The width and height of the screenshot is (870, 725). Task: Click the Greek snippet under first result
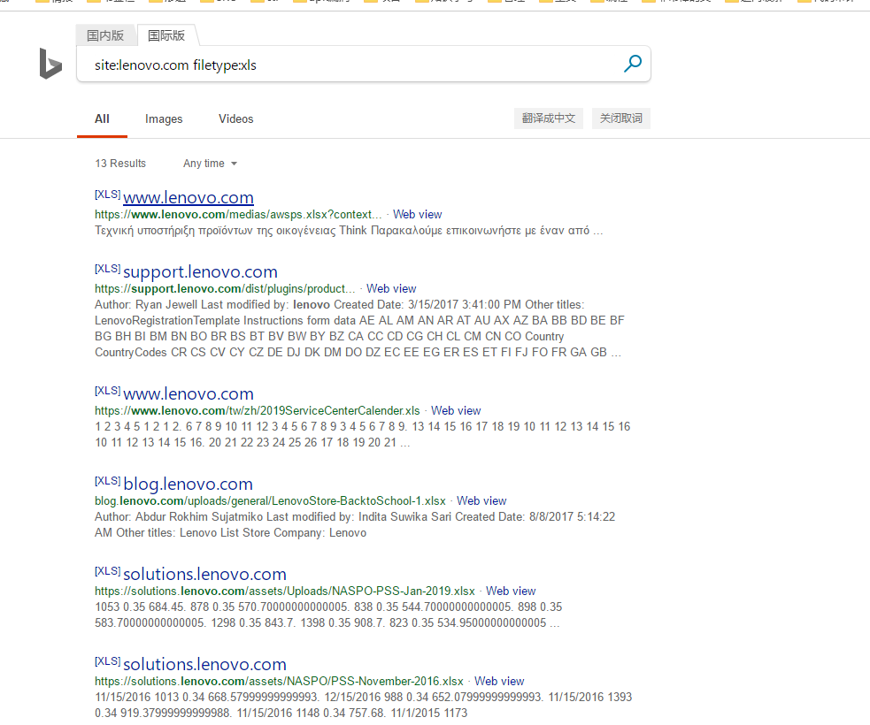click(349, 231)
